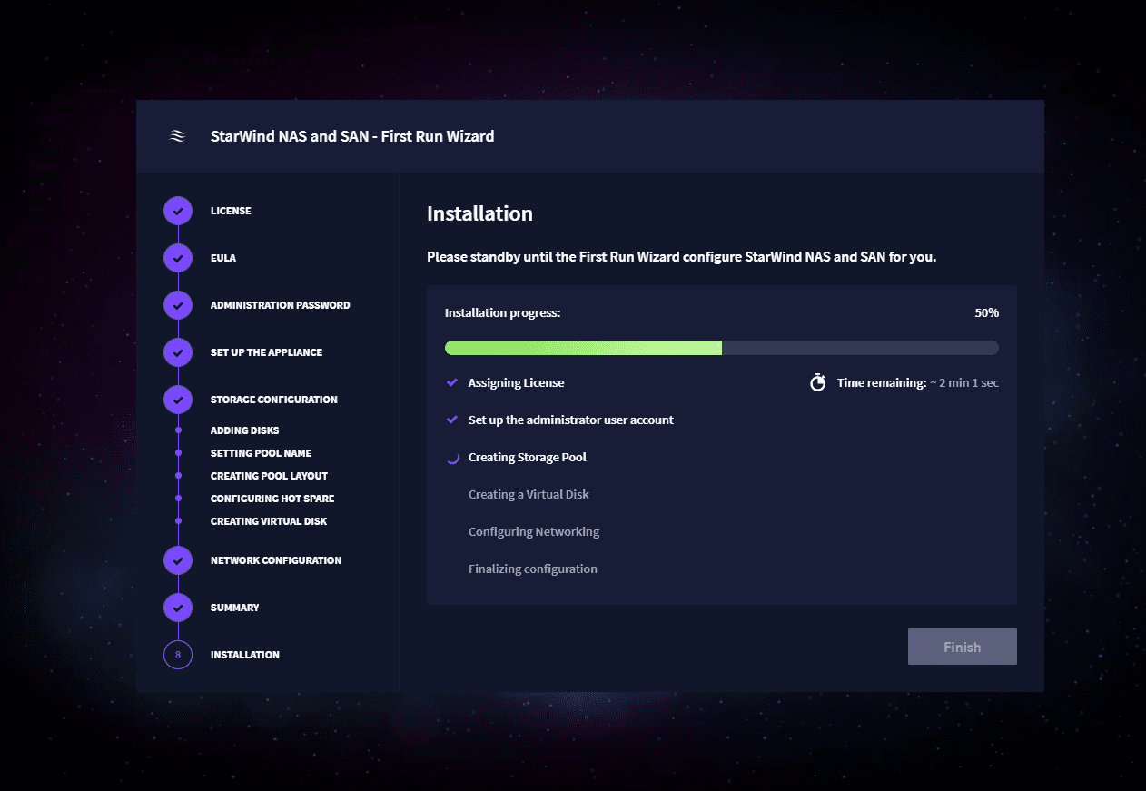The height and width of the screenshot is (791, 1146).
Task: Click the Network Configuration checkmark circle
Action: point(178,560)
